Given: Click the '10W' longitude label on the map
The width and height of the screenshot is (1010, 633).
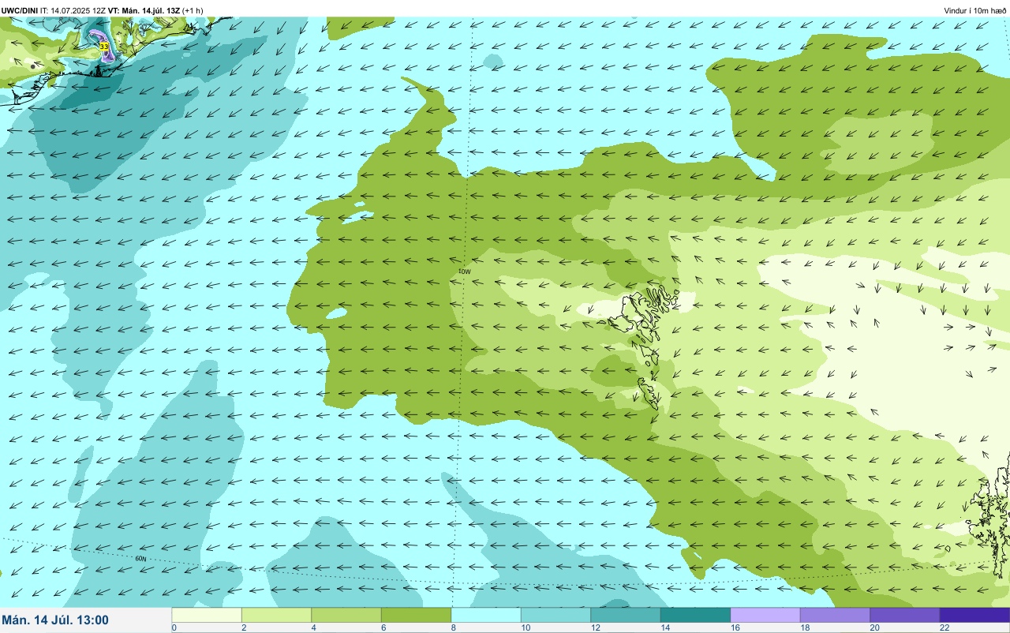Looking at the screenshot, I should point(465,272).
